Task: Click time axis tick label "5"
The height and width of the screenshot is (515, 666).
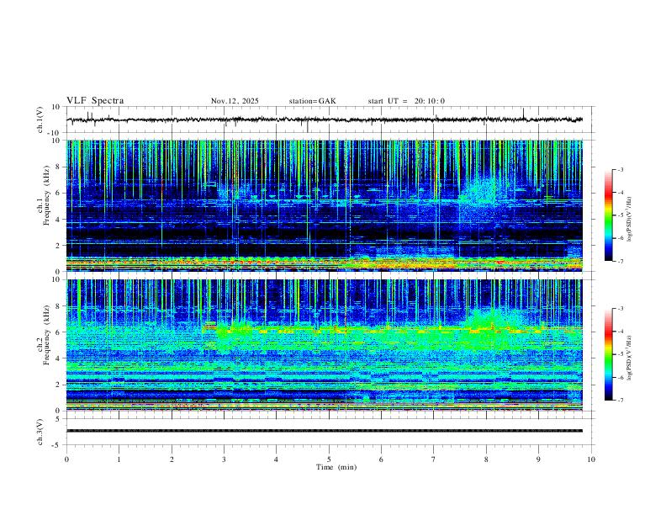Action: [x=329, y=459]
